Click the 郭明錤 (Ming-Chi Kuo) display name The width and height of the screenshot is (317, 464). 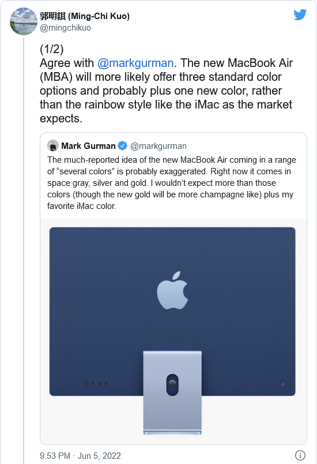point(85,16)
